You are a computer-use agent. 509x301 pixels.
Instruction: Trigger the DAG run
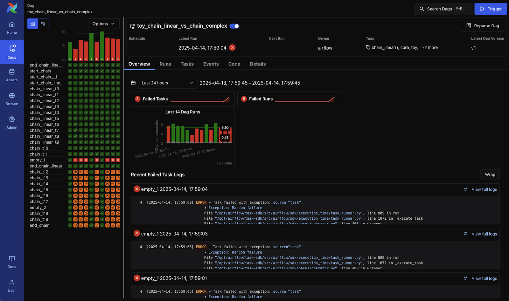[x=490, y=9]
